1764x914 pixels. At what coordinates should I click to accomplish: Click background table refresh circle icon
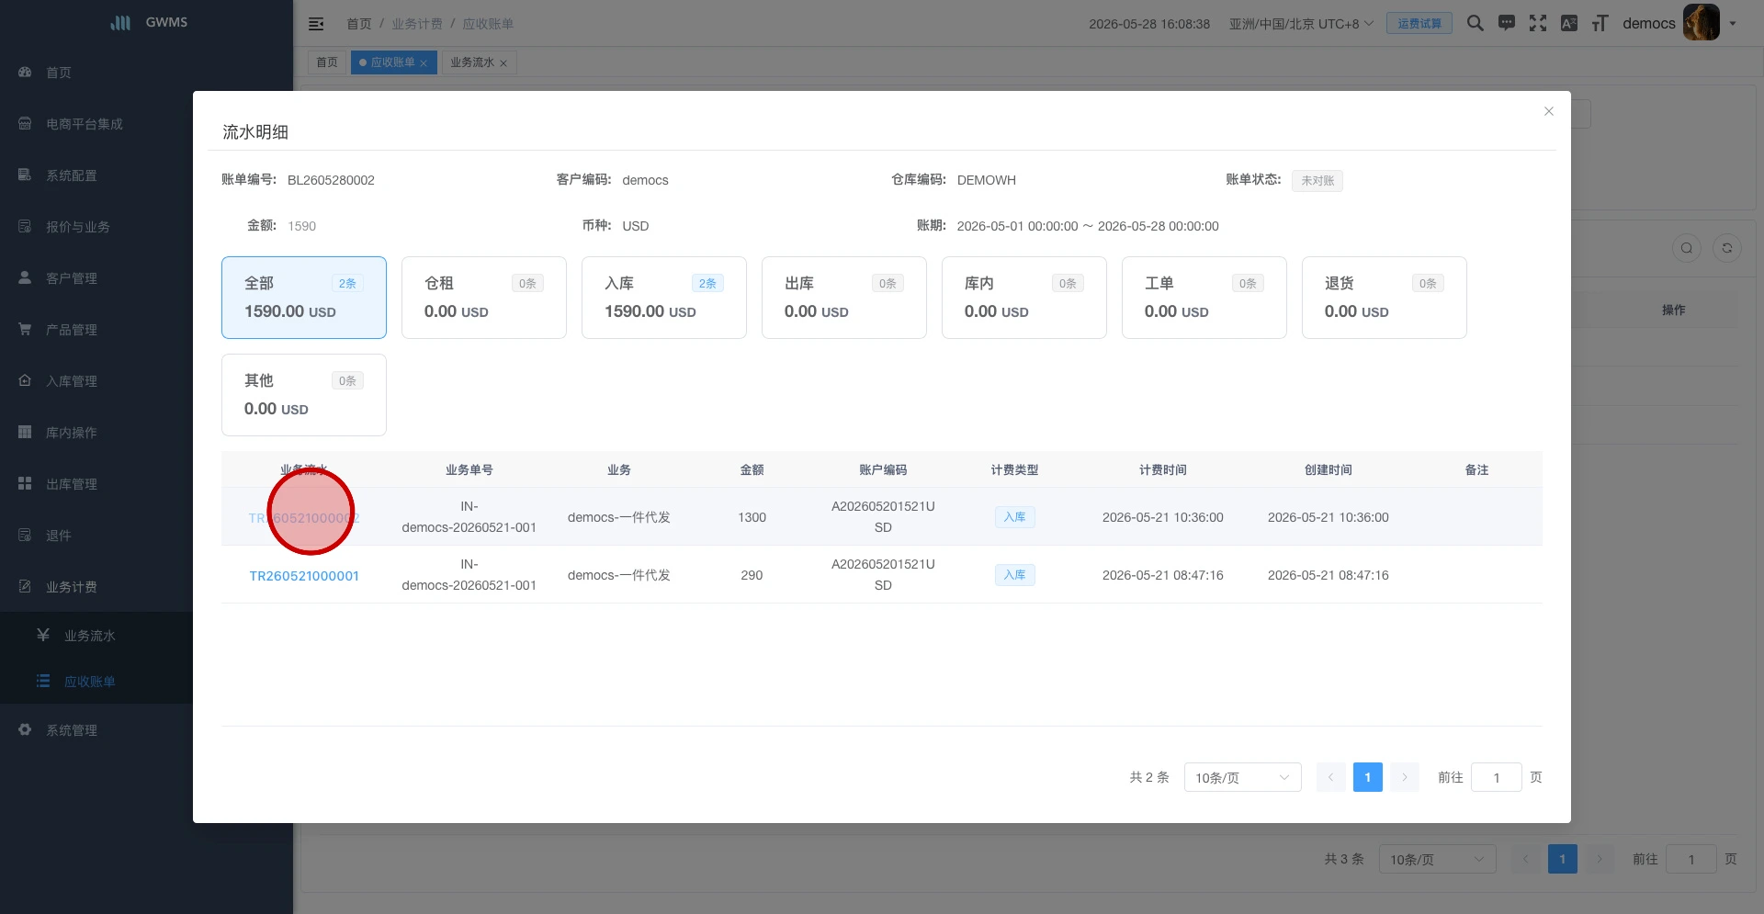click(1727, 248)
